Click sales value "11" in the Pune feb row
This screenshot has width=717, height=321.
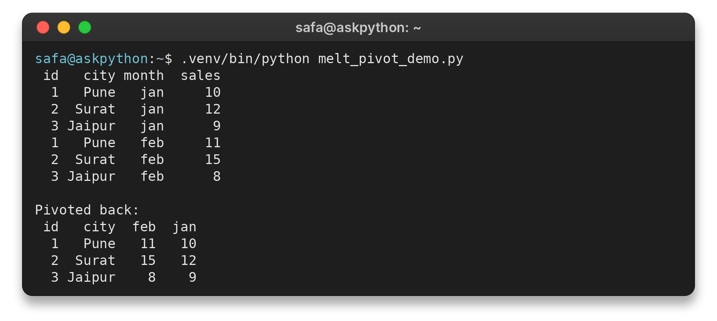tap(213, 143)
